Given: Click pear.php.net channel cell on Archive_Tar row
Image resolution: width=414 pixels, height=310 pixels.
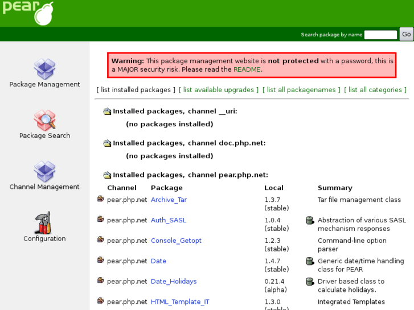Looking at the screenshot, I should point(127,200).
